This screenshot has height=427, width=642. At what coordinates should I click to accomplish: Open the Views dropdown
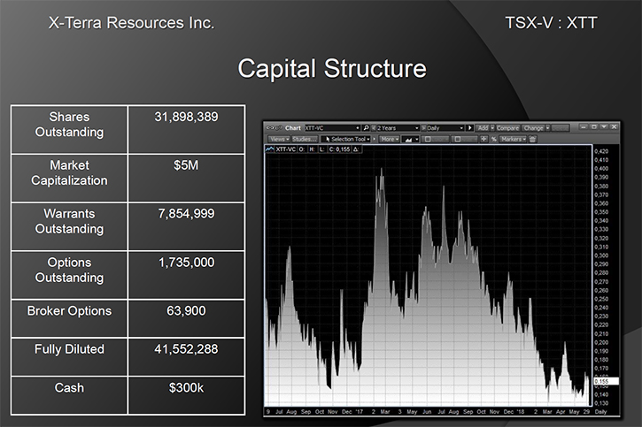(x=279, y=139)
